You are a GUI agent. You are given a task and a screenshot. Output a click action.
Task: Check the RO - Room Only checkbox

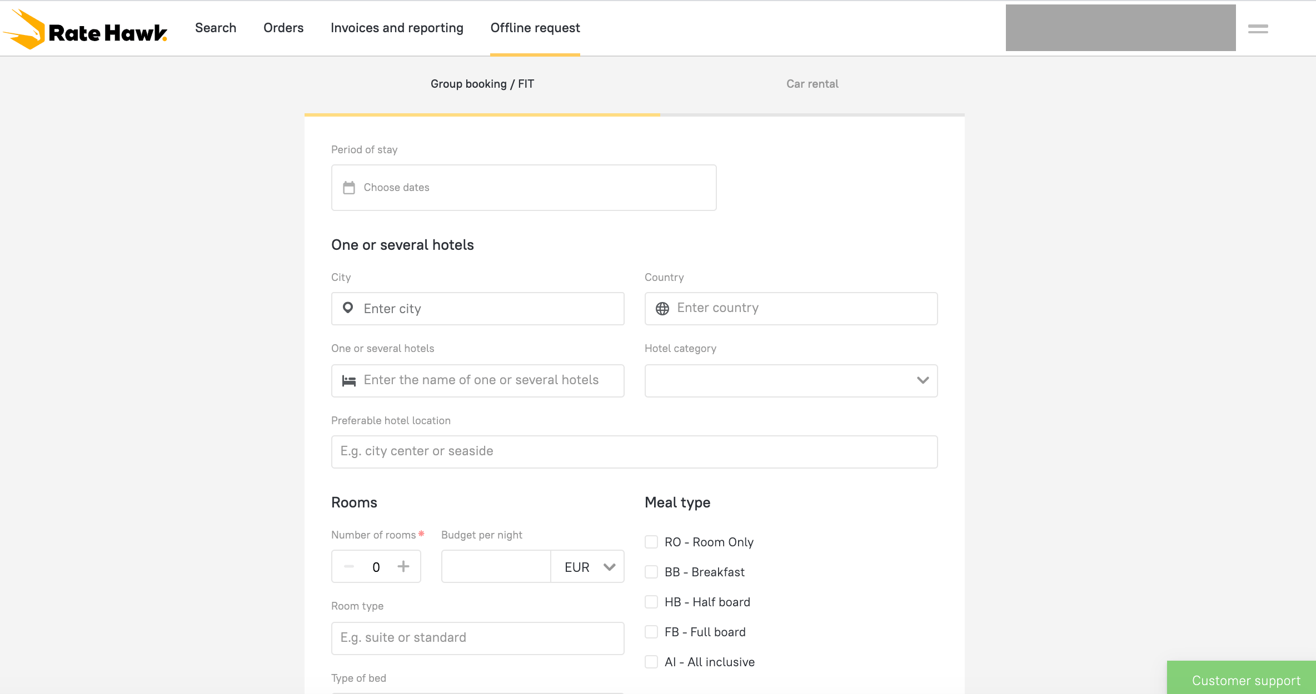[x=651, y=542]
